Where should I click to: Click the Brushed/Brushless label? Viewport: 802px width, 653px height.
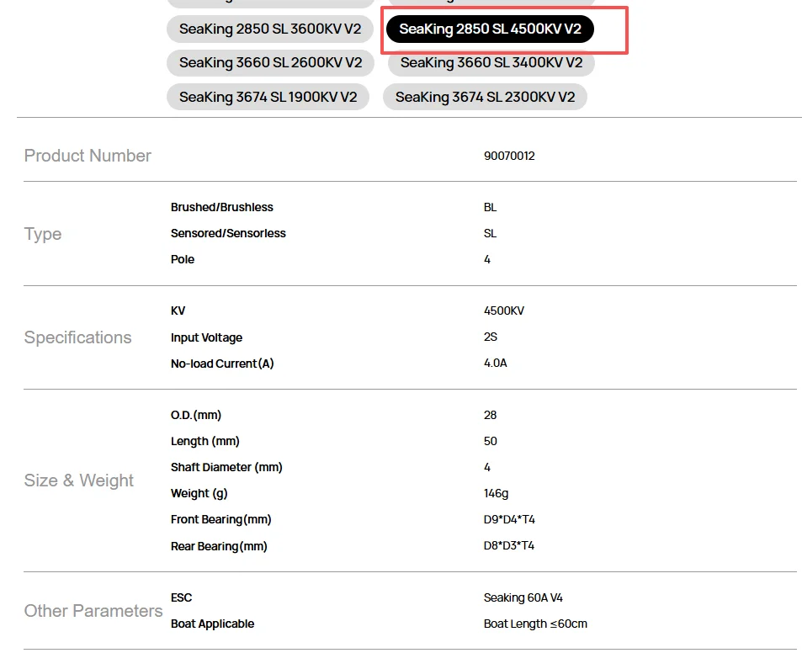[222, 207]
